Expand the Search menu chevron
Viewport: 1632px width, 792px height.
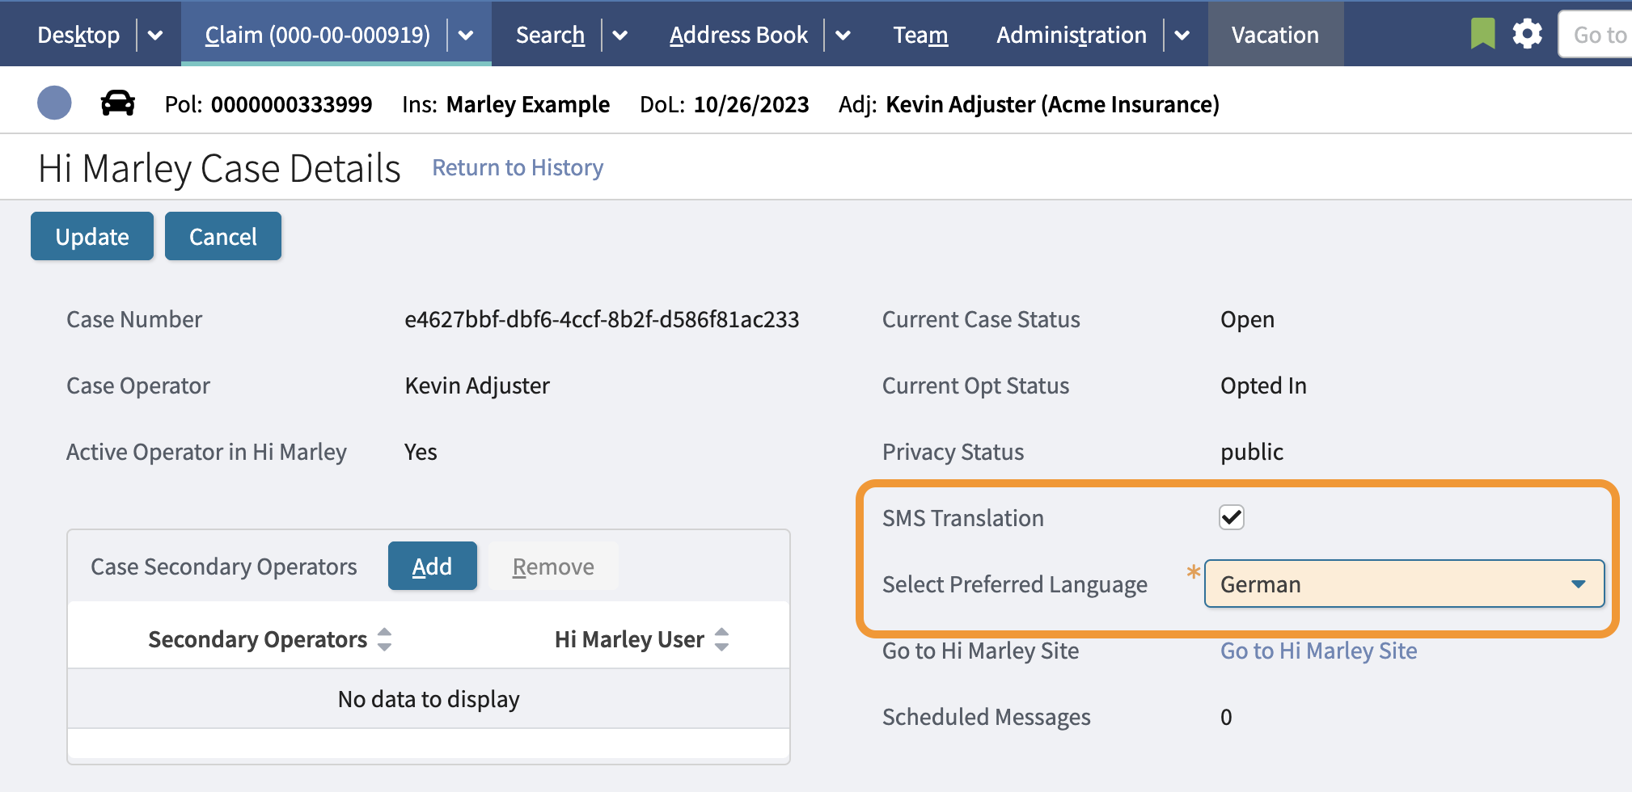click(x=620, y=36)
